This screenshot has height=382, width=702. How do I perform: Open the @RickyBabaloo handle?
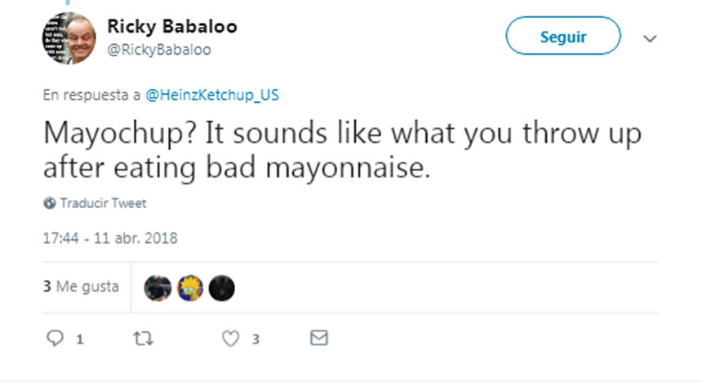[x=159, y=50]
